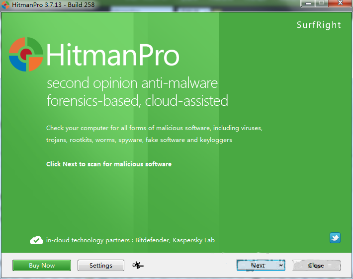The image size is (353, 279).
Task: Click the HitmanPro 3.7.13 title bar text
Action: click(x=53, y=5)
